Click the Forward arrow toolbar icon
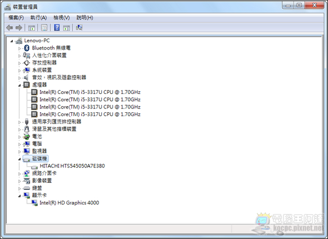Viewport: 328px width, 239px height. [19, 28]
